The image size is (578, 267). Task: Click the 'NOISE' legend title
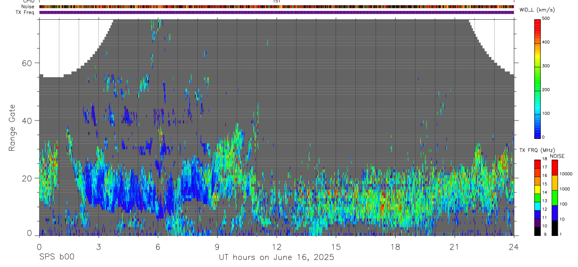[557, 156]
